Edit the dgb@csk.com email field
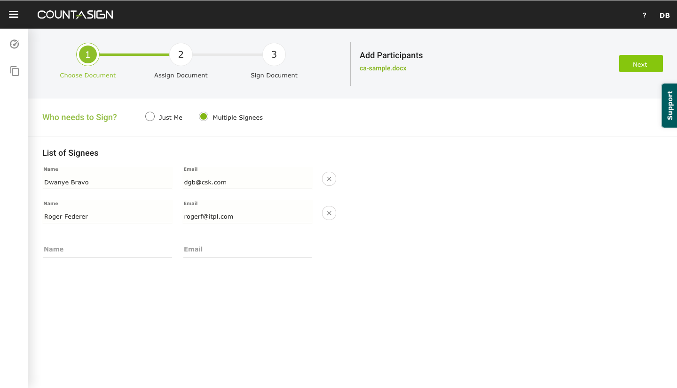Viewport: 677px width, 388px height. tap(247, 182)
